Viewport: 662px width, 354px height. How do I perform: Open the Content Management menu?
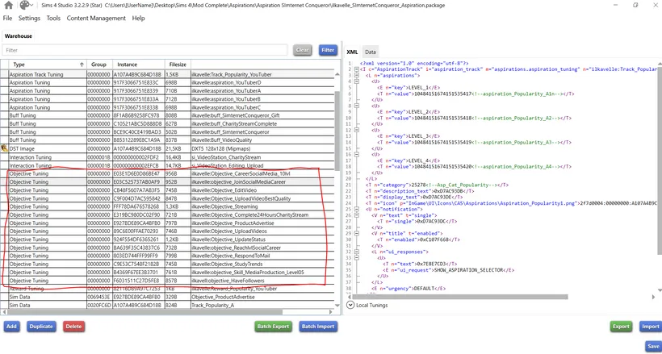(x=96, y=18)
